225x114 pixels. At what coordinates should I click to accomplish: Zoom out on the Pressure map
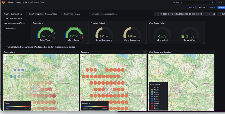point(82,59)
